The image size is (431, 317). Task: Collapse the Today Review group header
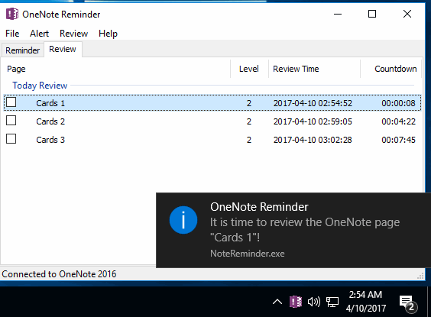tap(40, 86)
